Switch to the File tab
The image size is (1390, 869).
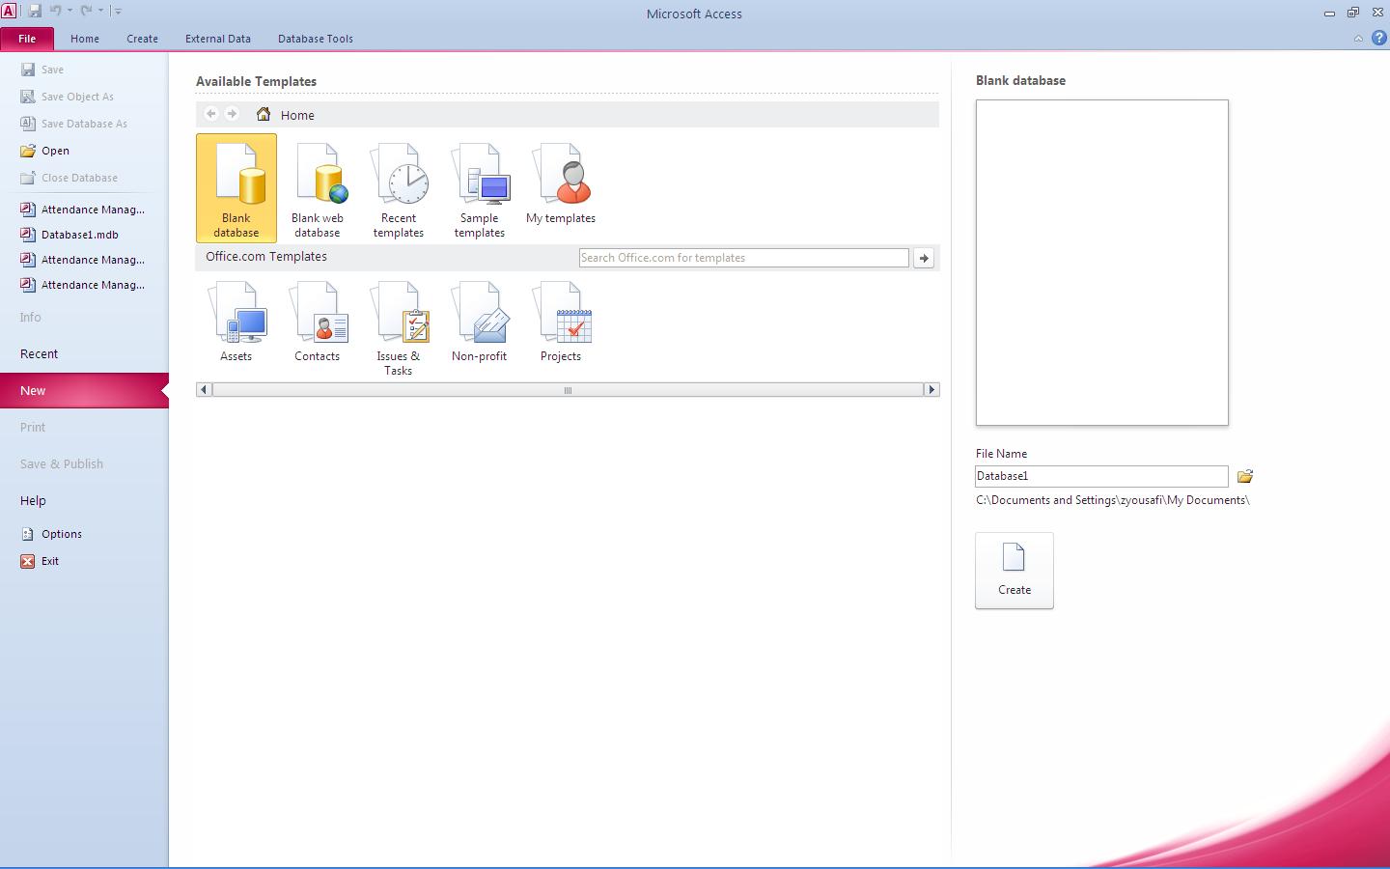(x=27, y=39)
